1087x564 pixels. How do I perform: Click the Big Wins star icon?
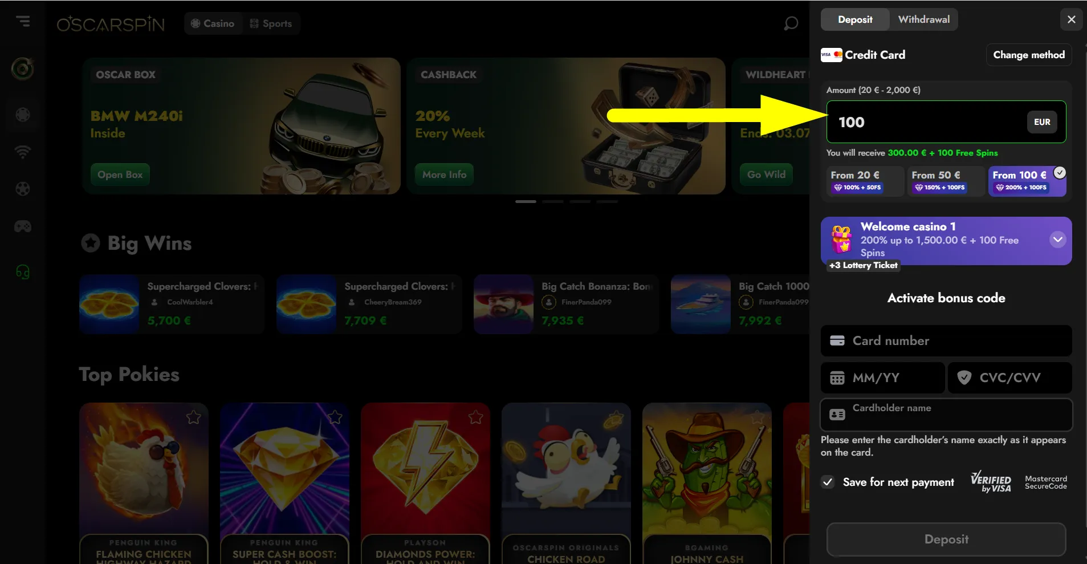tap(91, 243)
